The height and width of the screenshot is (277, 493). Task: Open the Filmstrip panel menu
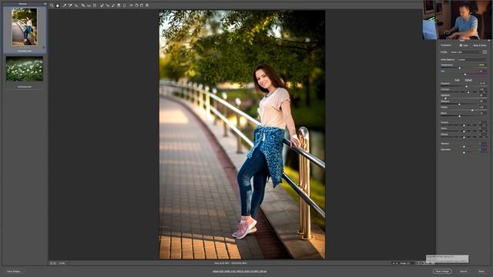(45, 4)
